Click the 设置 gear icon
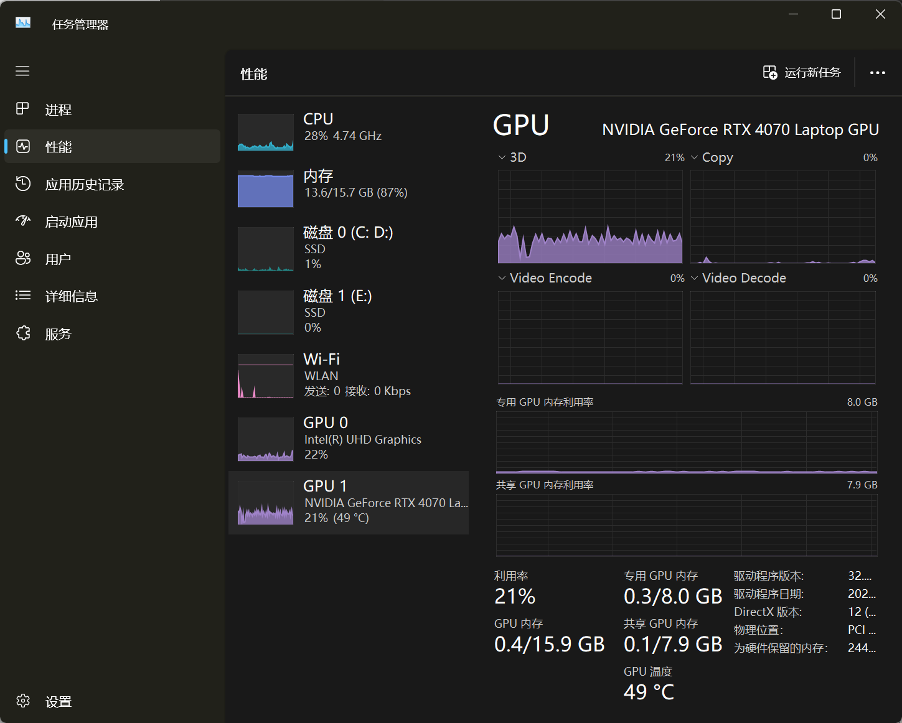 click(x=23, y=701)
